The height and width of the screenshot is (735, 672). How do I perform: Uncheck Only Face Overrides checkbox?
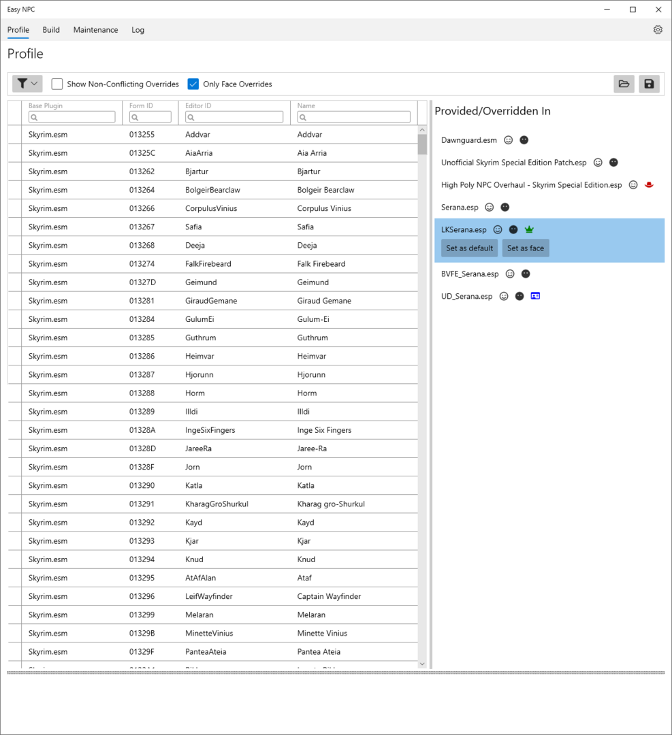(193, 84)
